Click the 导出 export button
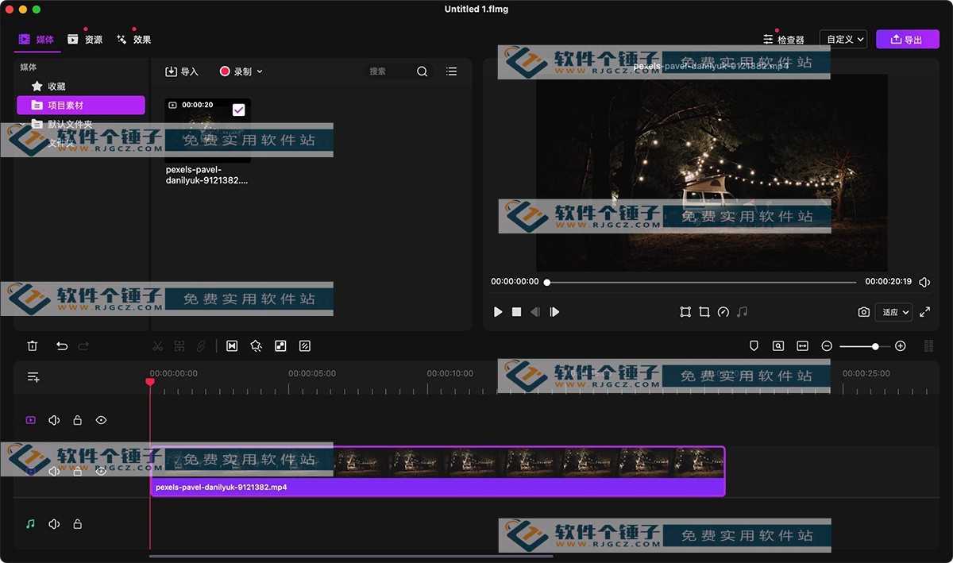953x563 pixels. tap(908, 39)
